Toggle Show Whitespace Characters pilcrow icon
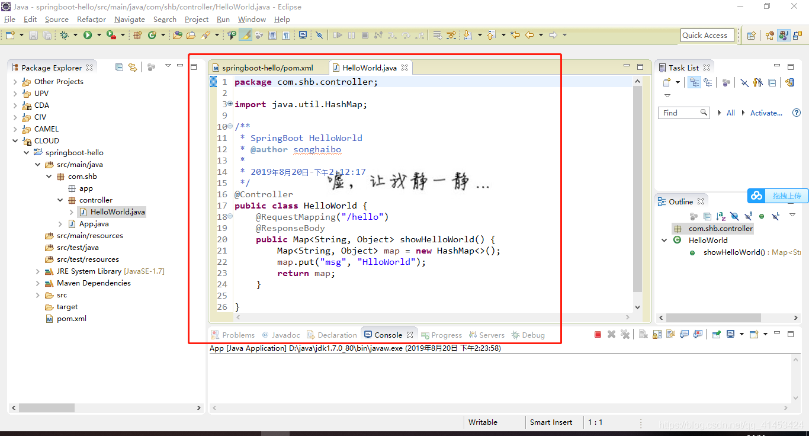Viewport: 809px width, 436px height. pyautogui.click(x=286, y=35)
